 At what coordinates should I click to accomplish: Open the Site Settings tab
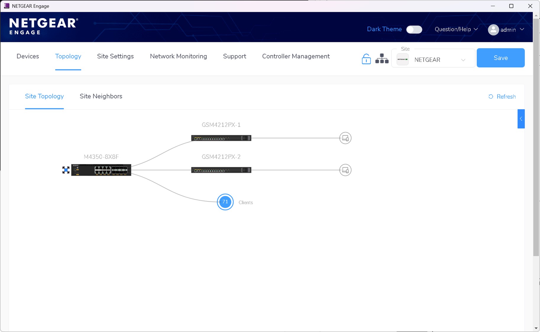click(115, 56)
